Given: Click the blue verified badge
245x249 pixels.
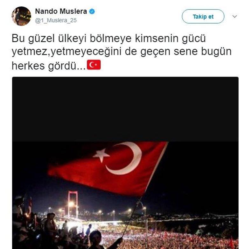Looking at the screenshot, I should click(92, 11).
